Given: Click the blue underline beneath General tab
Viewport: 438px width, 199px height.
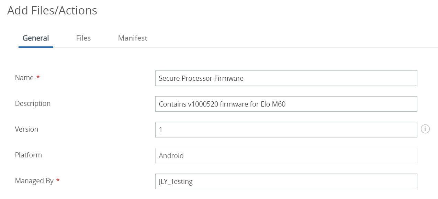Looking at the screenshot, I should coord(36,47).
